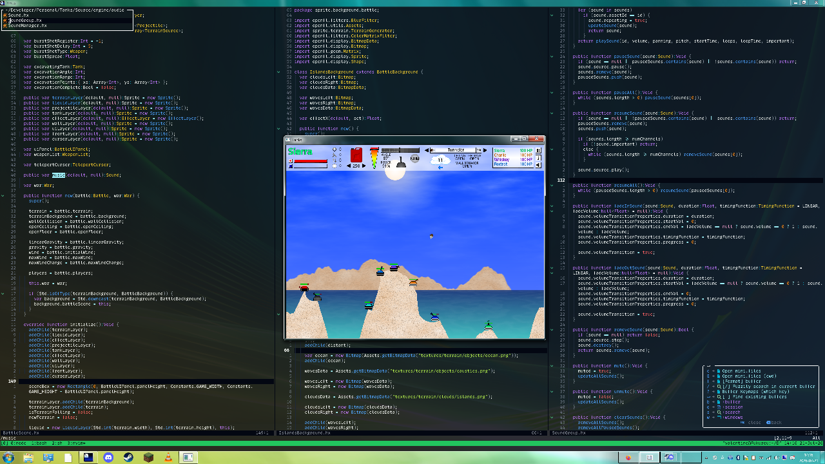Select Foxtrot in the player list
Screen dimensions: 825x464
pyautogui.click(x=513, y=164)
